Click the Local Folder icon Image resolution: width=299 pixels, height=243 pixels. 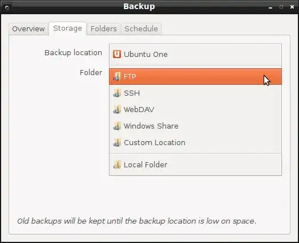pyautogui.click(x=117, y=164)
